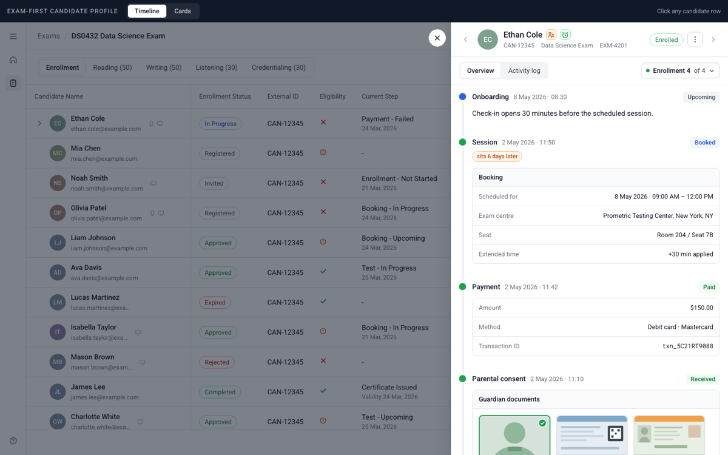
Task: Click the eligibility warning icon in Mia Chen's row
Action: [323, 152]
